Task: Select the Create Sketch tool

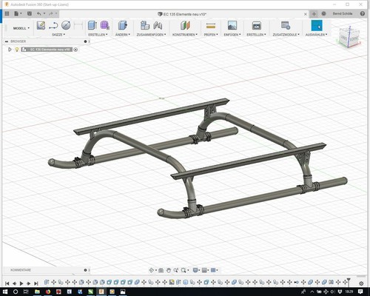Action: 41,25
